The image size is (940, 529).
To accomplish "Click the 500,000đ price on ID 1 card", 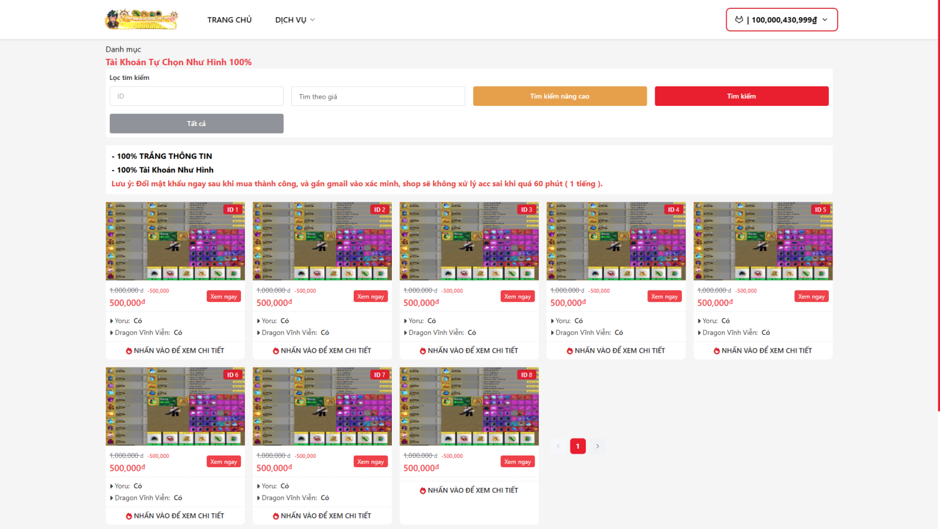I will click(127, 303).
